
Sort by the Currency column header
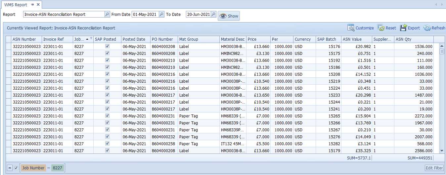point(305,39)
